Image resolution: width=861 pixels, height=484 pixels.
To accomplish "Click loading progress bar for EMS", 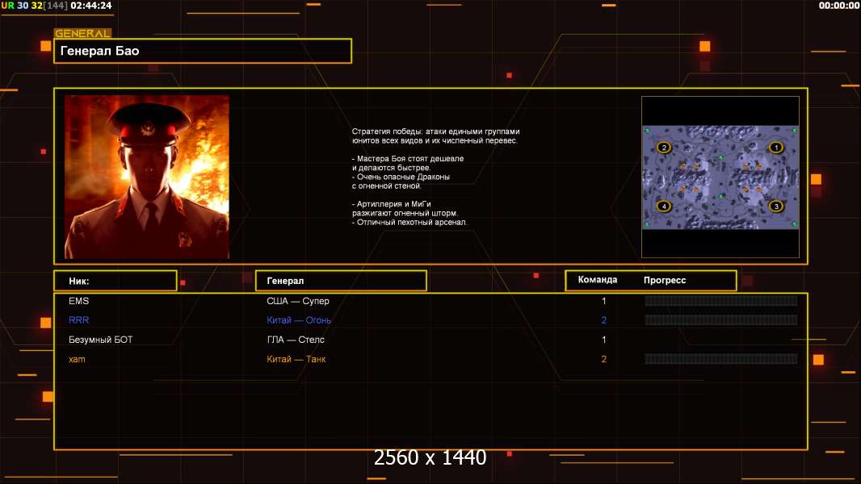I will (721, 300).
